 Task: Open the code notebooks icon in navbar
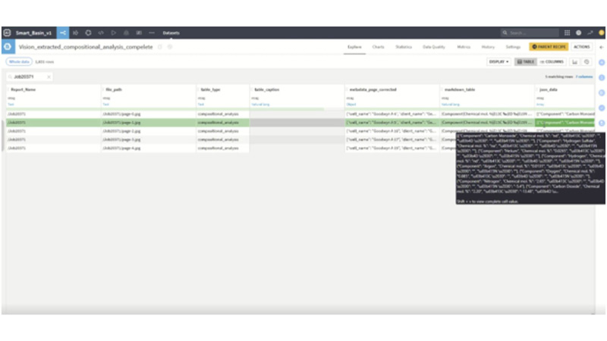(101, 33)
